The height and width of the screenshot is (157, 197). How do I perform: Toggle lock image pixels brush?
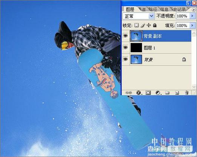(x=143, y=25)
